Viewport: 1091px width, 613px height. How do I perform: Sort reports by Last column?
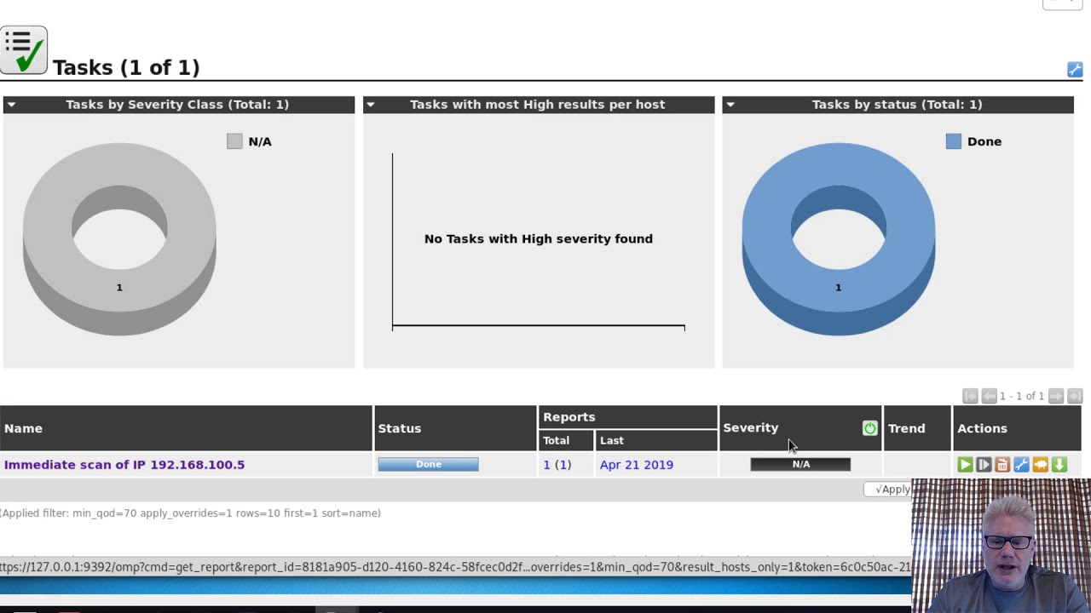pos(612,440)
